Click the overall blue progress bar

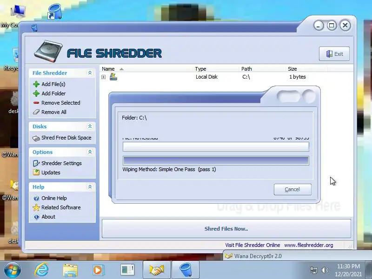pyautogui.click(x=216, y=160)
